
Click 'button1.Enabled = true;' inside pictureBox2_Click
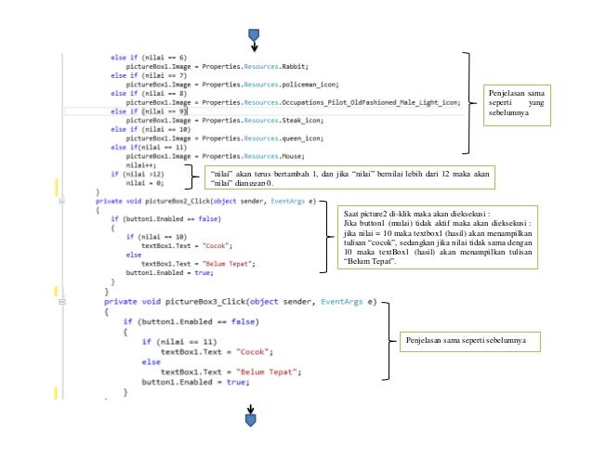(x=169, y=273)
